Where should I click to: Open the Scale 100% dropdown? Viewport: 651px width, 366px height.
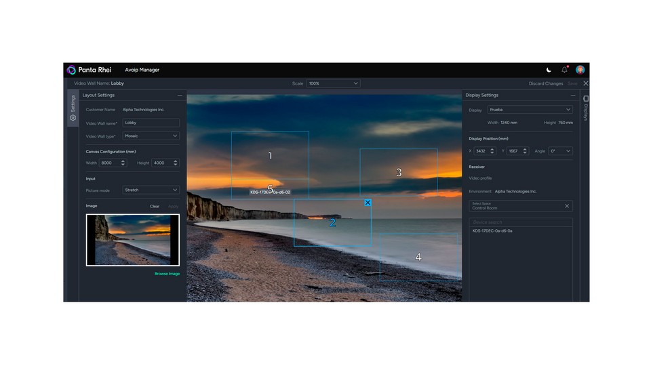pos(334,83)
